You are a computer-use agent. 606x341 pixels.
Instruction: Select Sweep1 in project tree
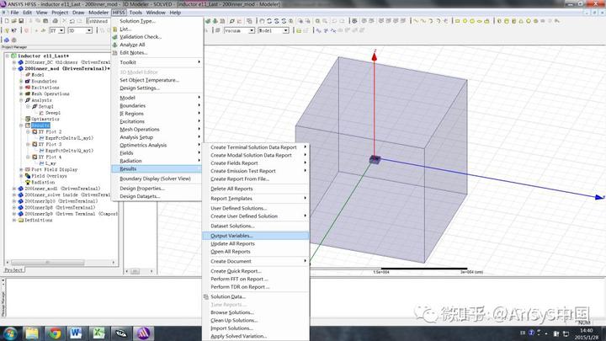click(x=53, y=113)
